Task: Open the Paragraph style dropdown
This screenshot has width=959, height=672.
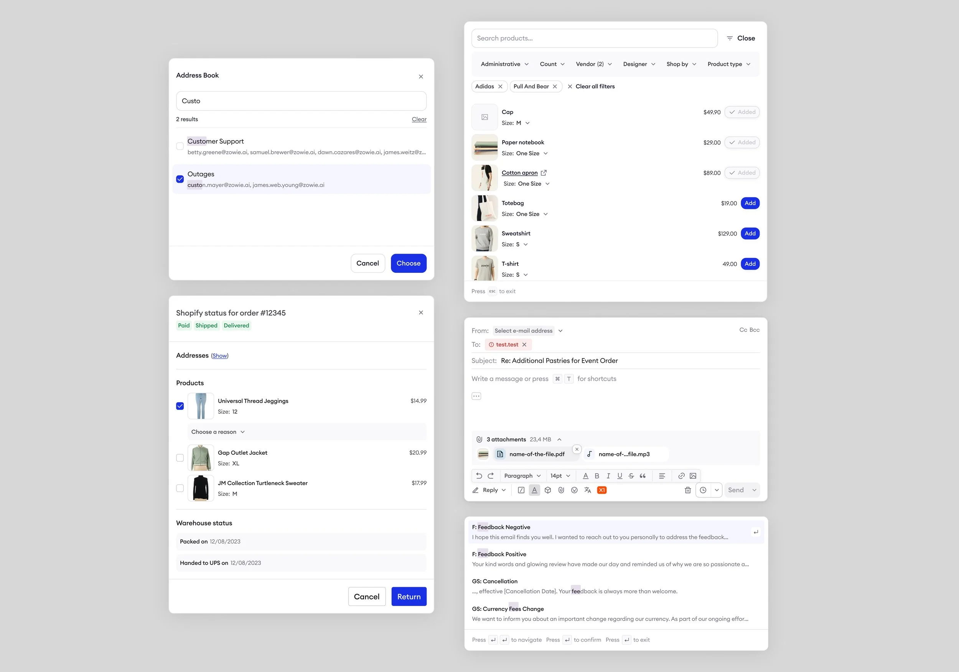Action: (x=522, y=476)
